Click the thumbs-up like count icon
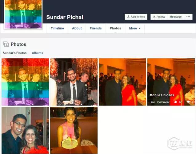Image resolution: width=196 pixels, height=154 pixels. 175,102
